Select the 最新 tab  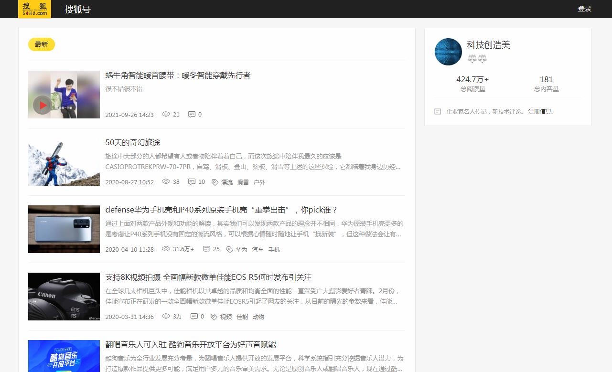click(42, 44)
